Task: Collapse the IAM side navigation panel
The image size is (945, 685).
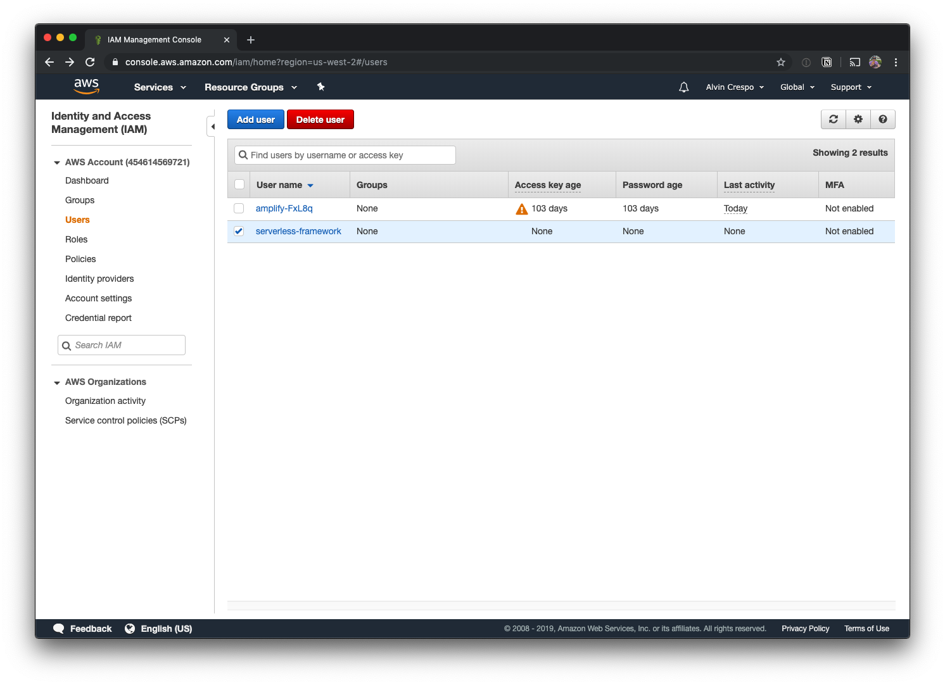Action: tap(212, 127)
